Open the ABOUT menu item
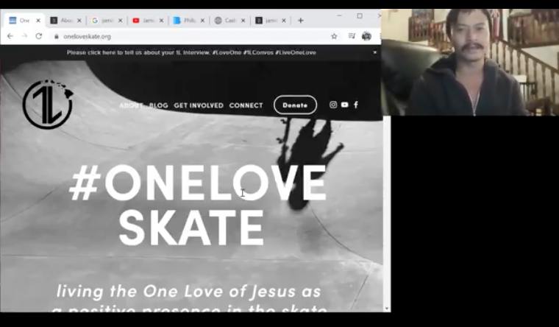 tap(131, 105)
